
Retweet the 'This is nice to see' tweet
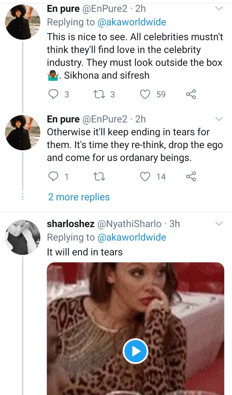pos(97,94)
